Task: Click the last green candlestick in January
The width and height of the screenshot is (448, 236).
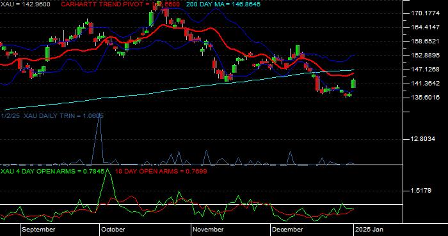Action: [353, 84]
